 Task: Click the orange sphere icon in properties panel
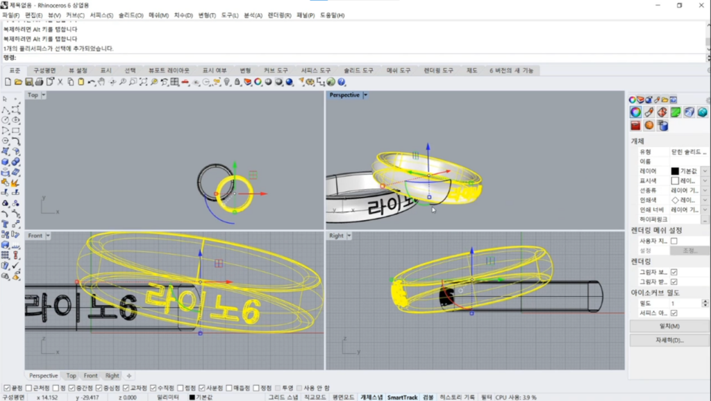(x=649, y=126)
